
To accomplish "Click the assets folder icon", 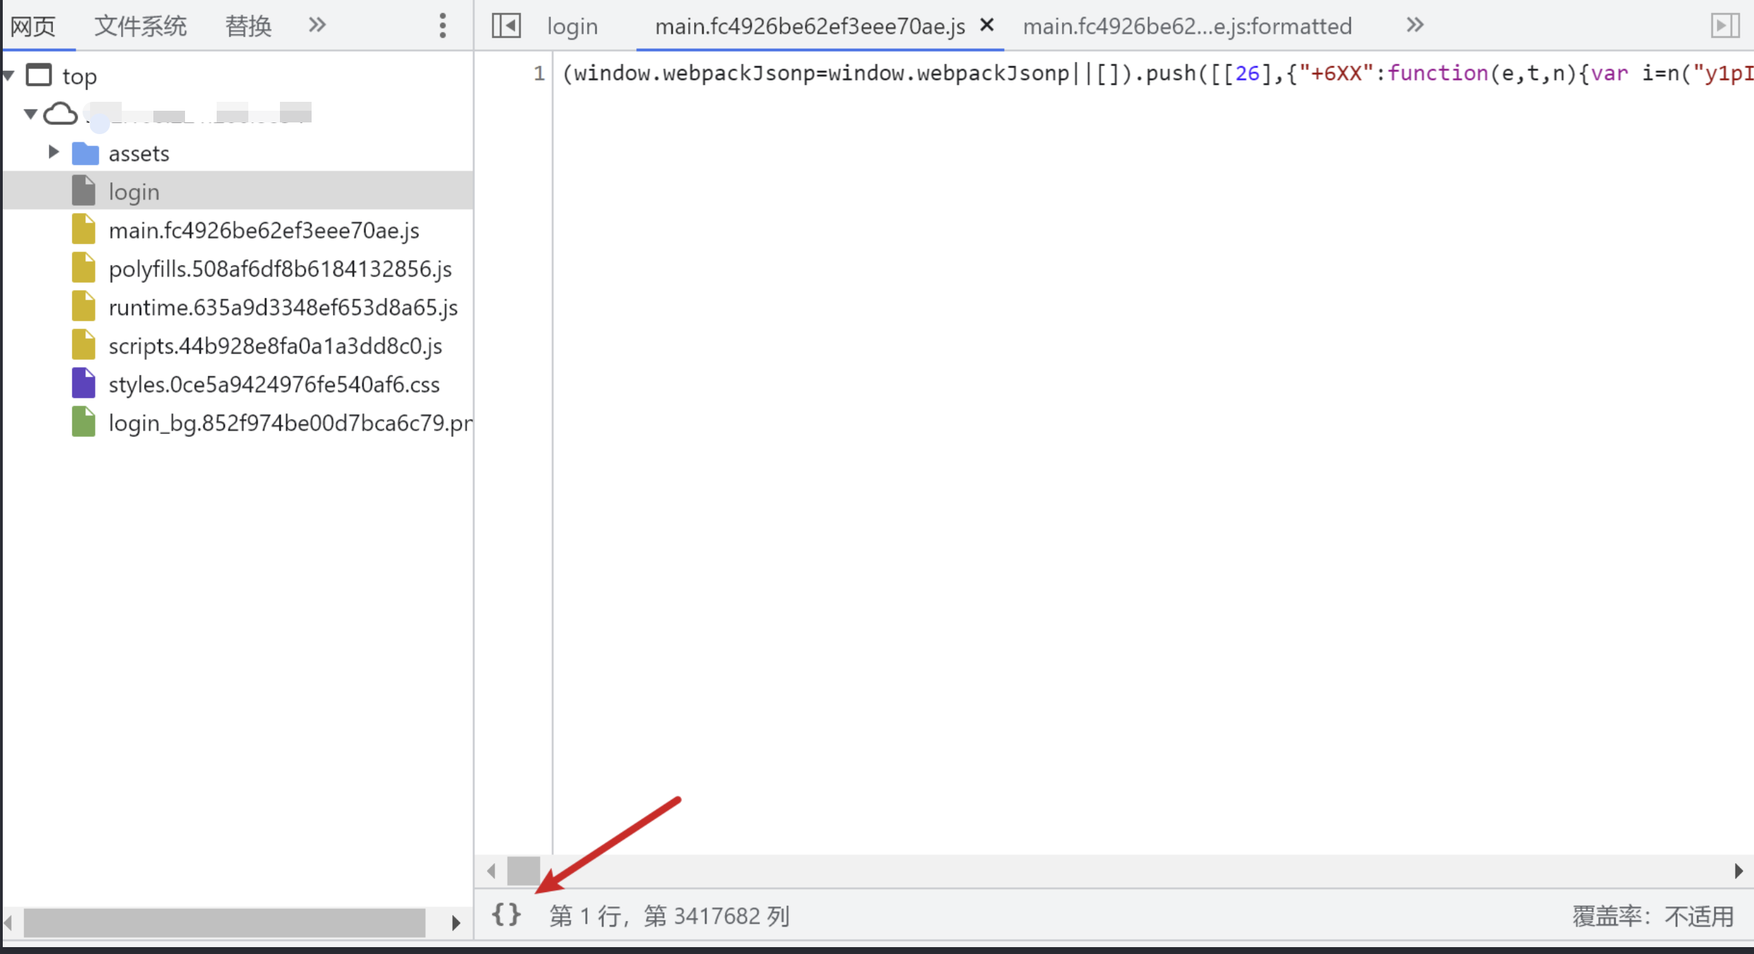I will point(85,153).
